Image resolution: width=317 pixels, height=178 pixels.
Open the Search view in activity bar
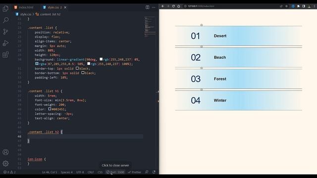5,20
